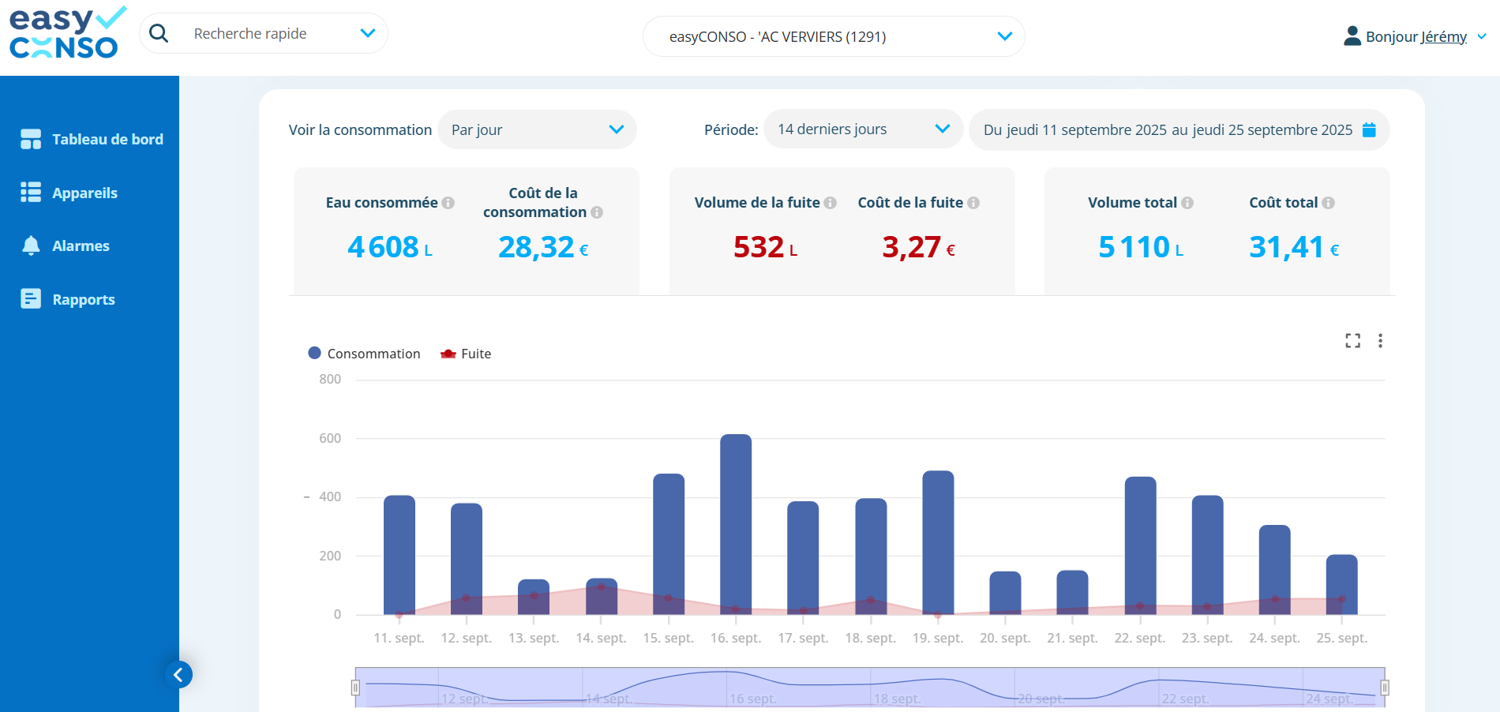This screenshot has width=1500, height=712.
Task: Open the Bonjour Jérémy user menu
Action: (x=1415, y=36)
